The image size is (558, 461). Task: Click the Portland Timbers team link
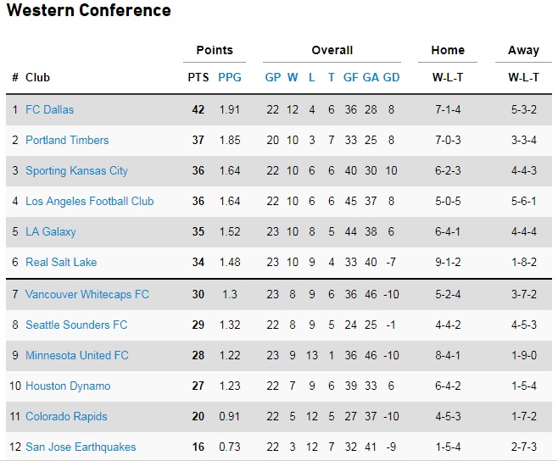tap(67, 140)
